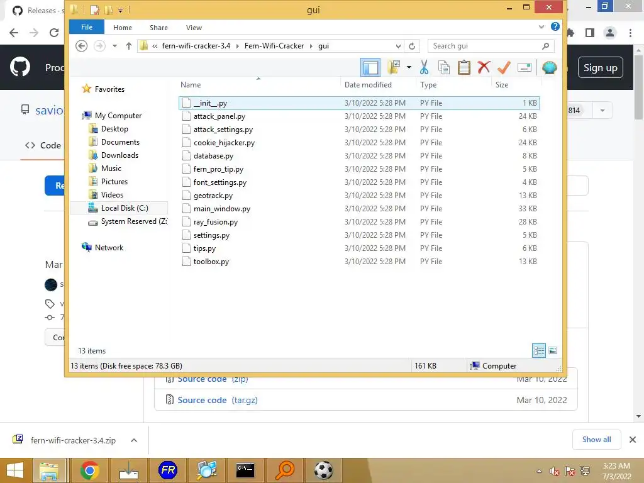Click Sign up button on GitHub page
Image resolution: width=644 pixels, height=483 pixels.
click(601, 68)
